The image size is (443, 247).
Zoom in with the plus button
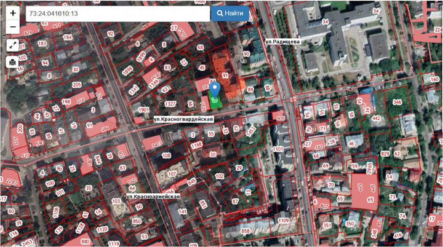(x=13, y=13)
